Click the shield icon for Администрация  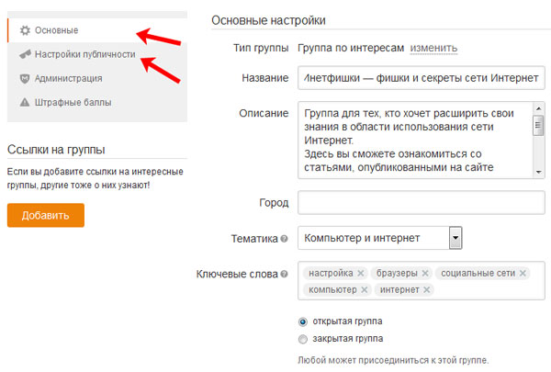point(25,78)
